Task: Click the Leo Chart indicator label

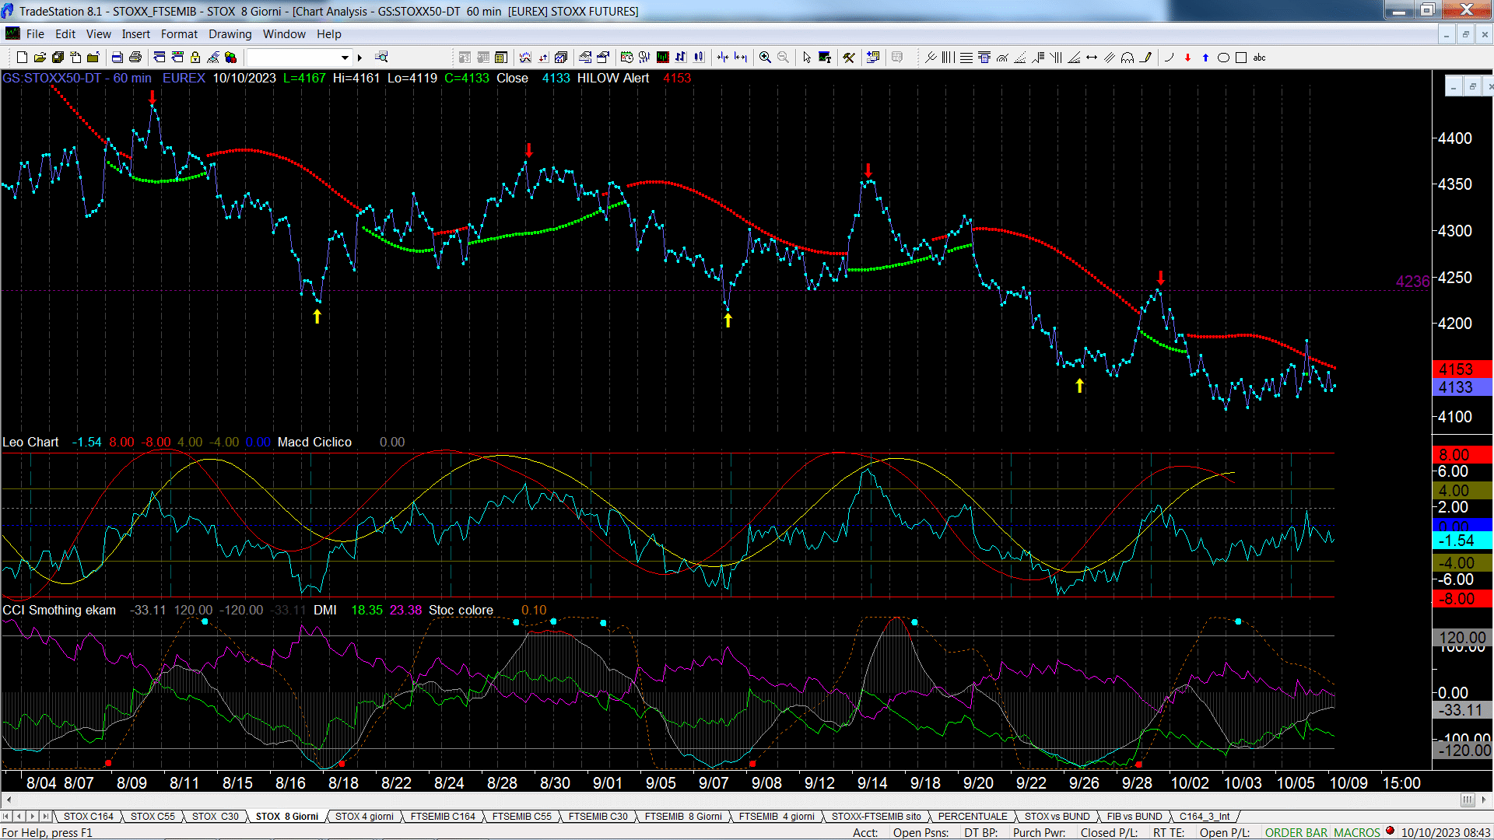Action: click(30, 442)
